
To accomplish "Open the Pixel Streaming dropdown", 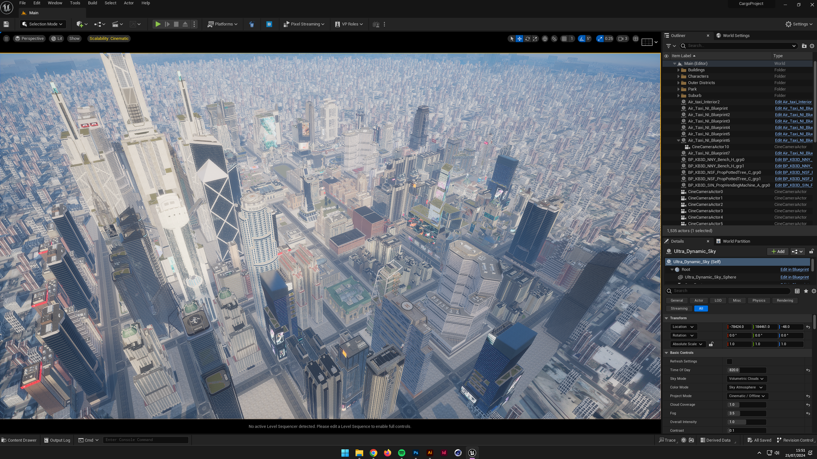I will pos(304,24).
